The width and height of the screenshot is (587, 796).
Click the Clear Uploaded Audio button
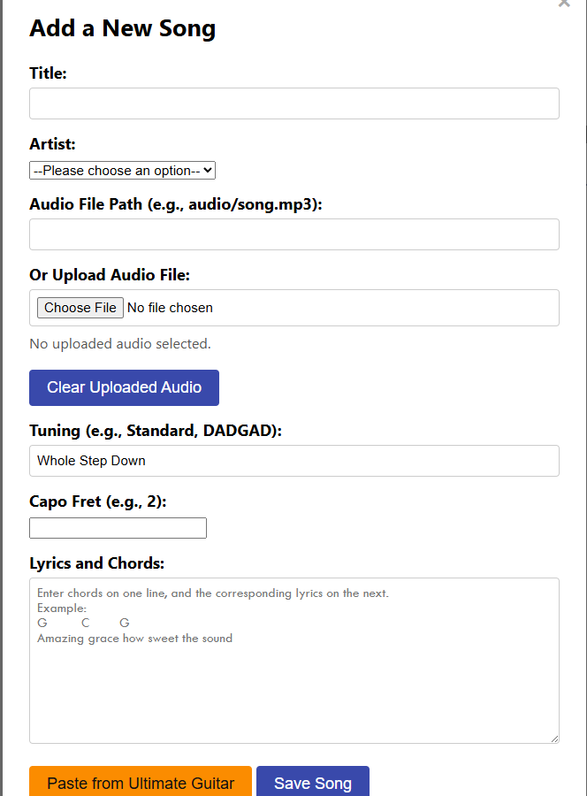[124, 387]
